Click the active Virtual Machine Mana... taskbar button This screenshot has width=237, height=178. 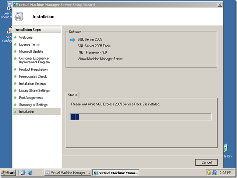click(x=116, y=173)
